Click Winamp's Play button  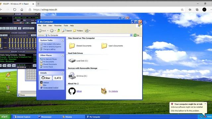coord(4,28)
